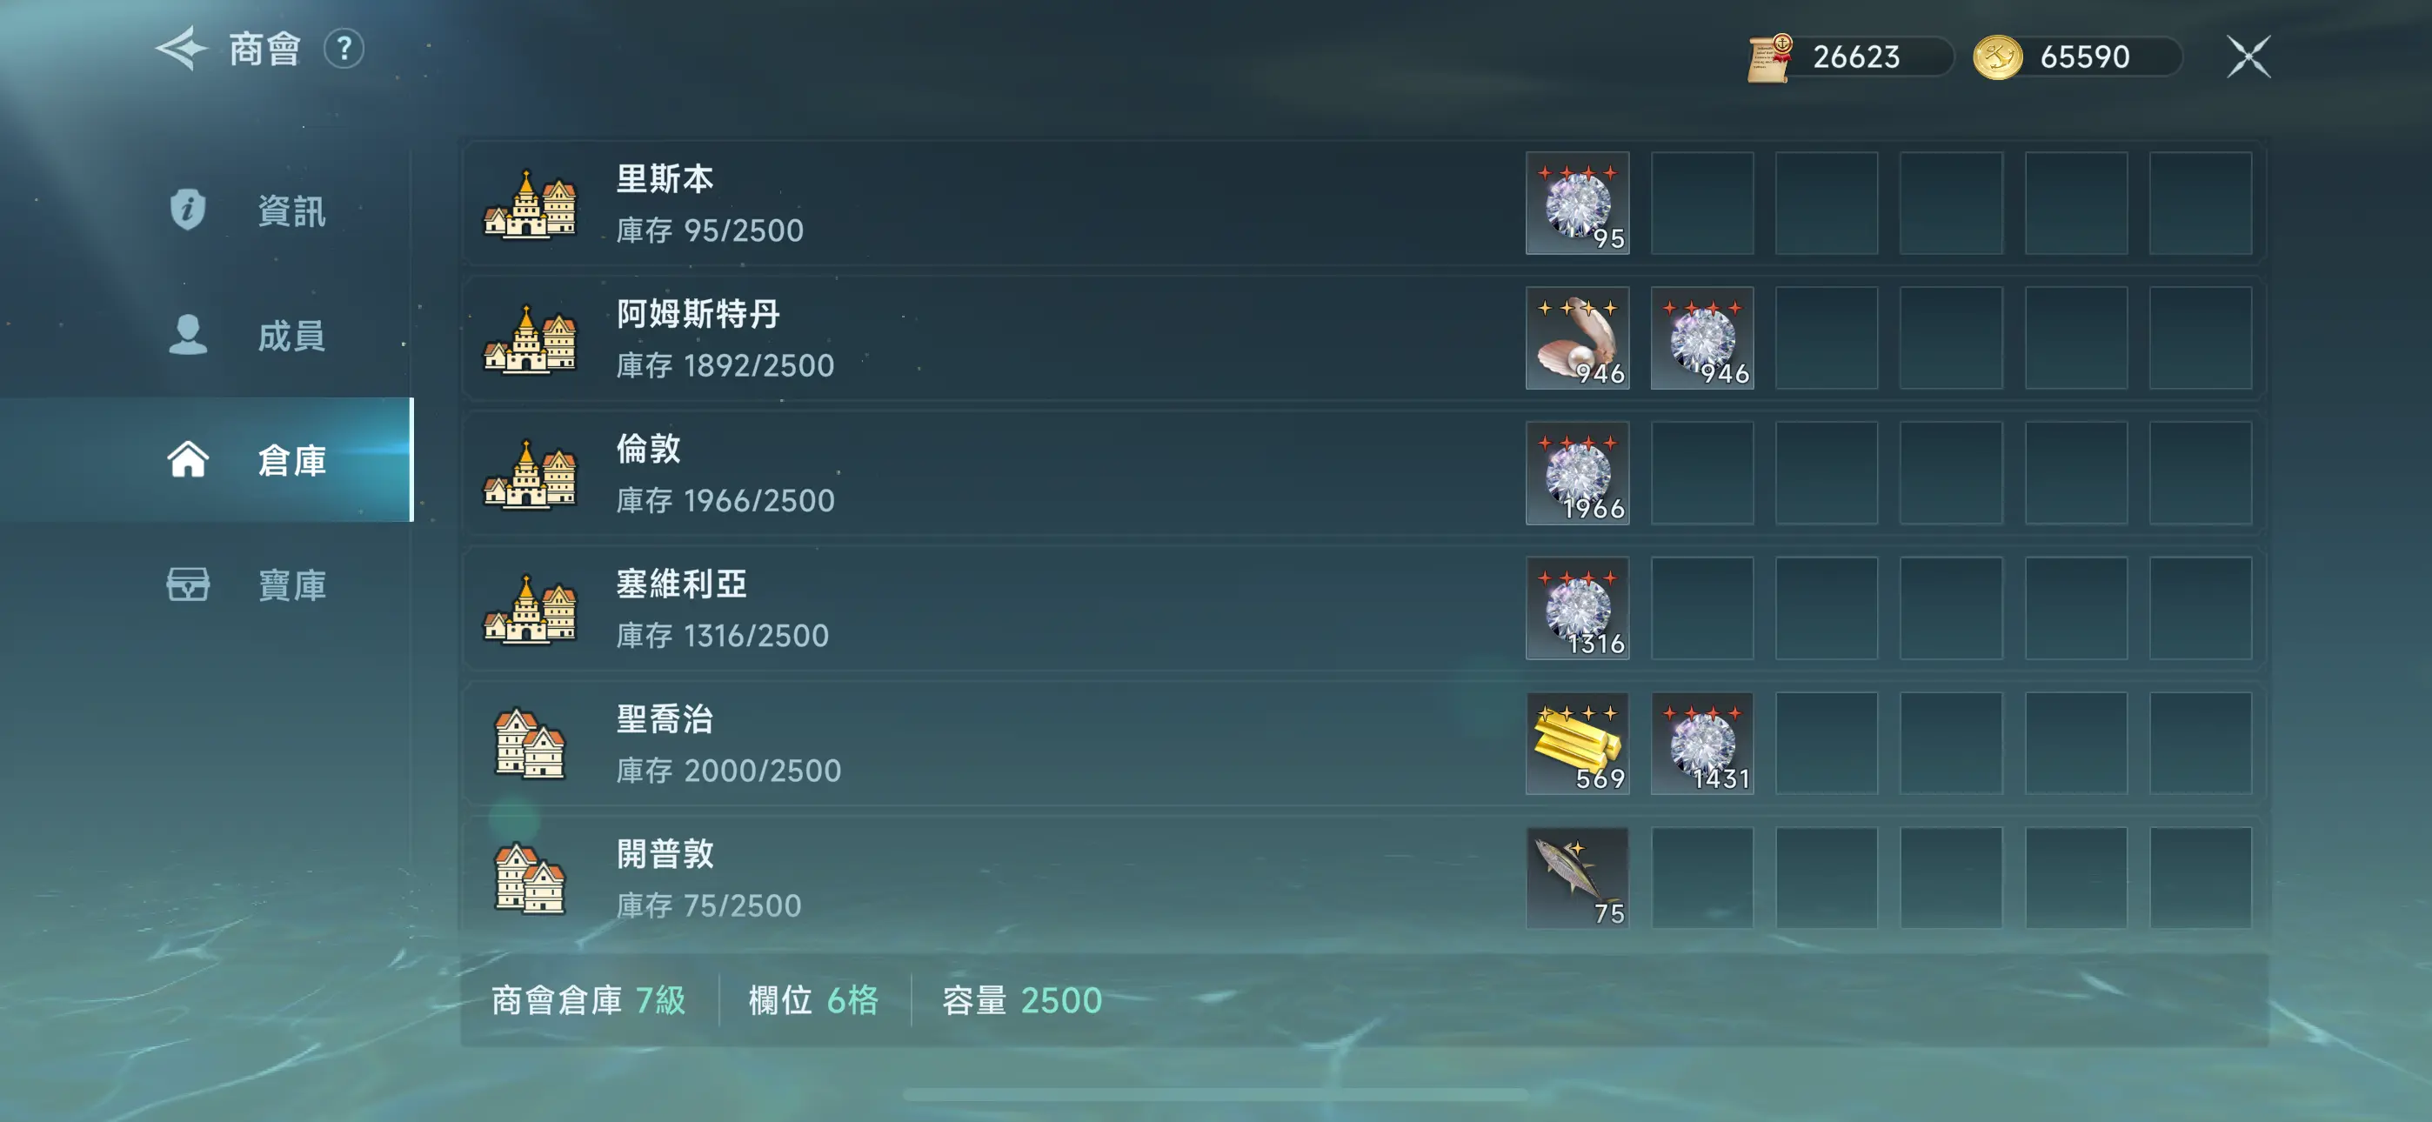Select the diamond item in 里斯本 with 95
This screenshot has width=2432, height=1122.
click(x=1577, y=203)
